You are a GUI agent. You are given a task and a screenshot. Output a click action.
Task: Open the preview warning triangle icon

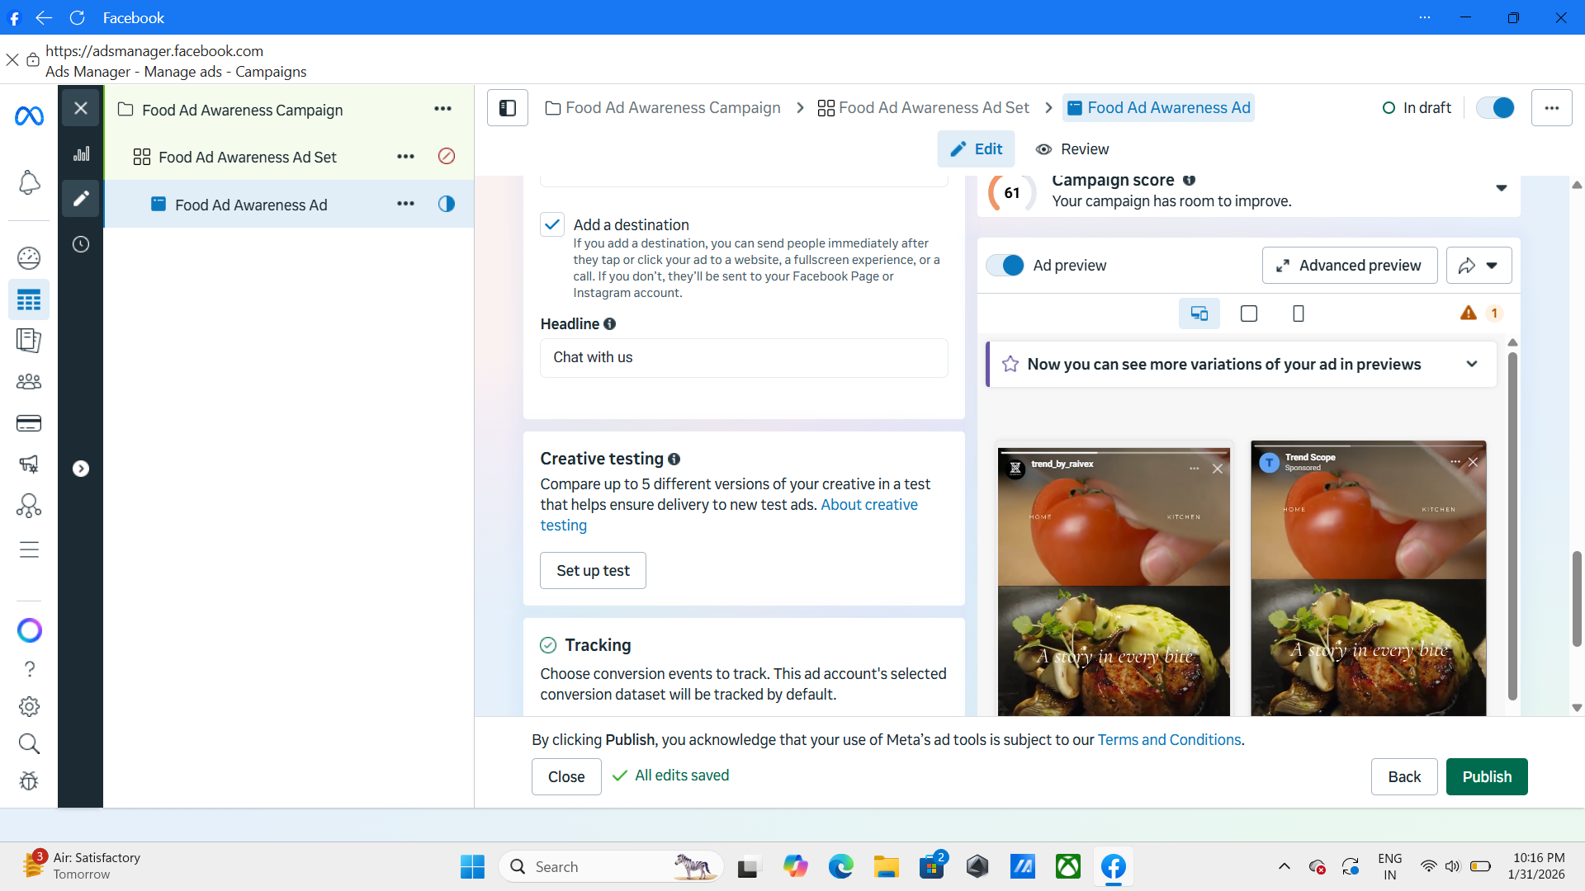(x=1469, y=313)
